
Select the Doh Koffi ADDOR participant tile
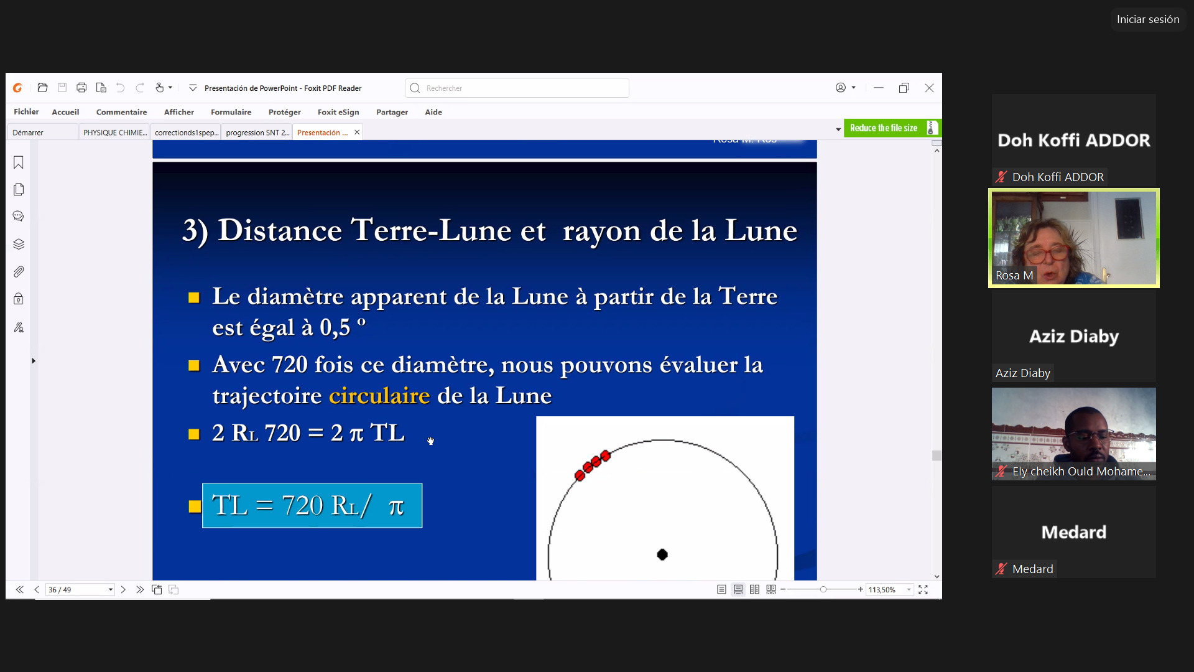[x=1074, y=140]
